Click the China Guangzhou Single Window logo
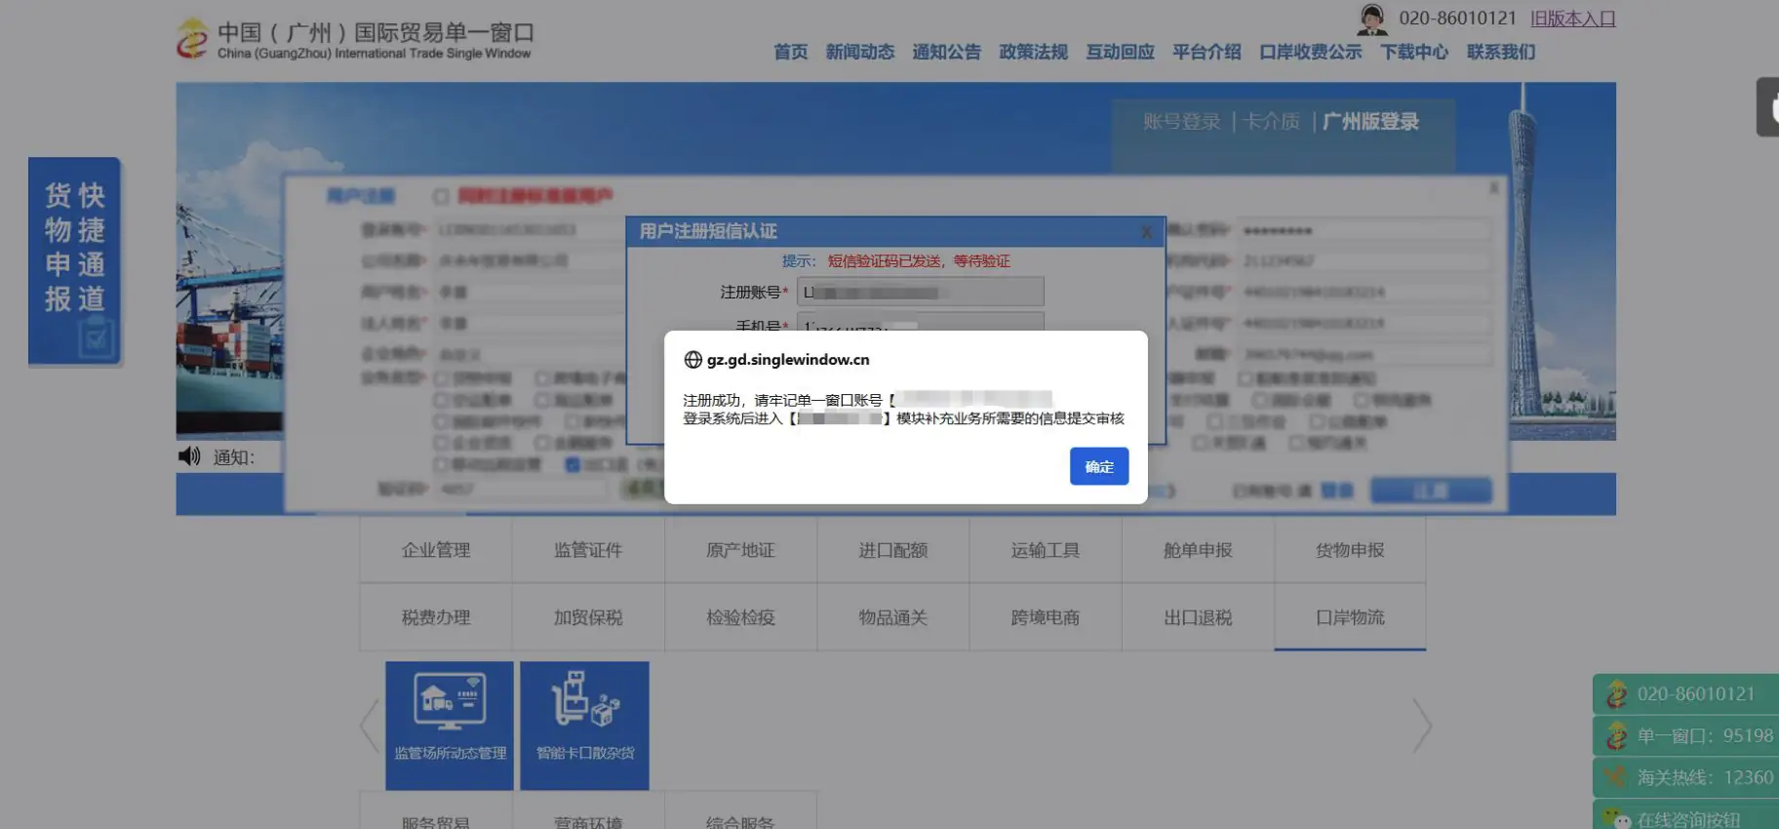Viewport: 1779px width, 829px height. coord(355,40)
